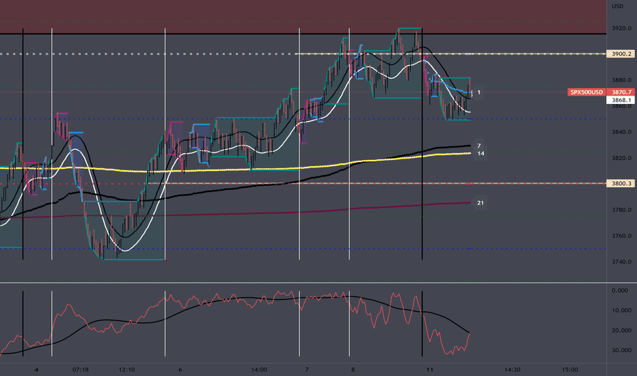637x376 pixels.
Task: Click the 3880.0 price axis label
Action: (621, 80)
